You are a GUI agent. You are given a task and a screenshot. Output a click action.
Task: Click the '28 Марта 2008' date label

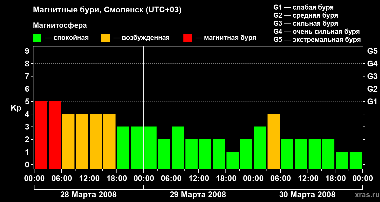(88, 195)
